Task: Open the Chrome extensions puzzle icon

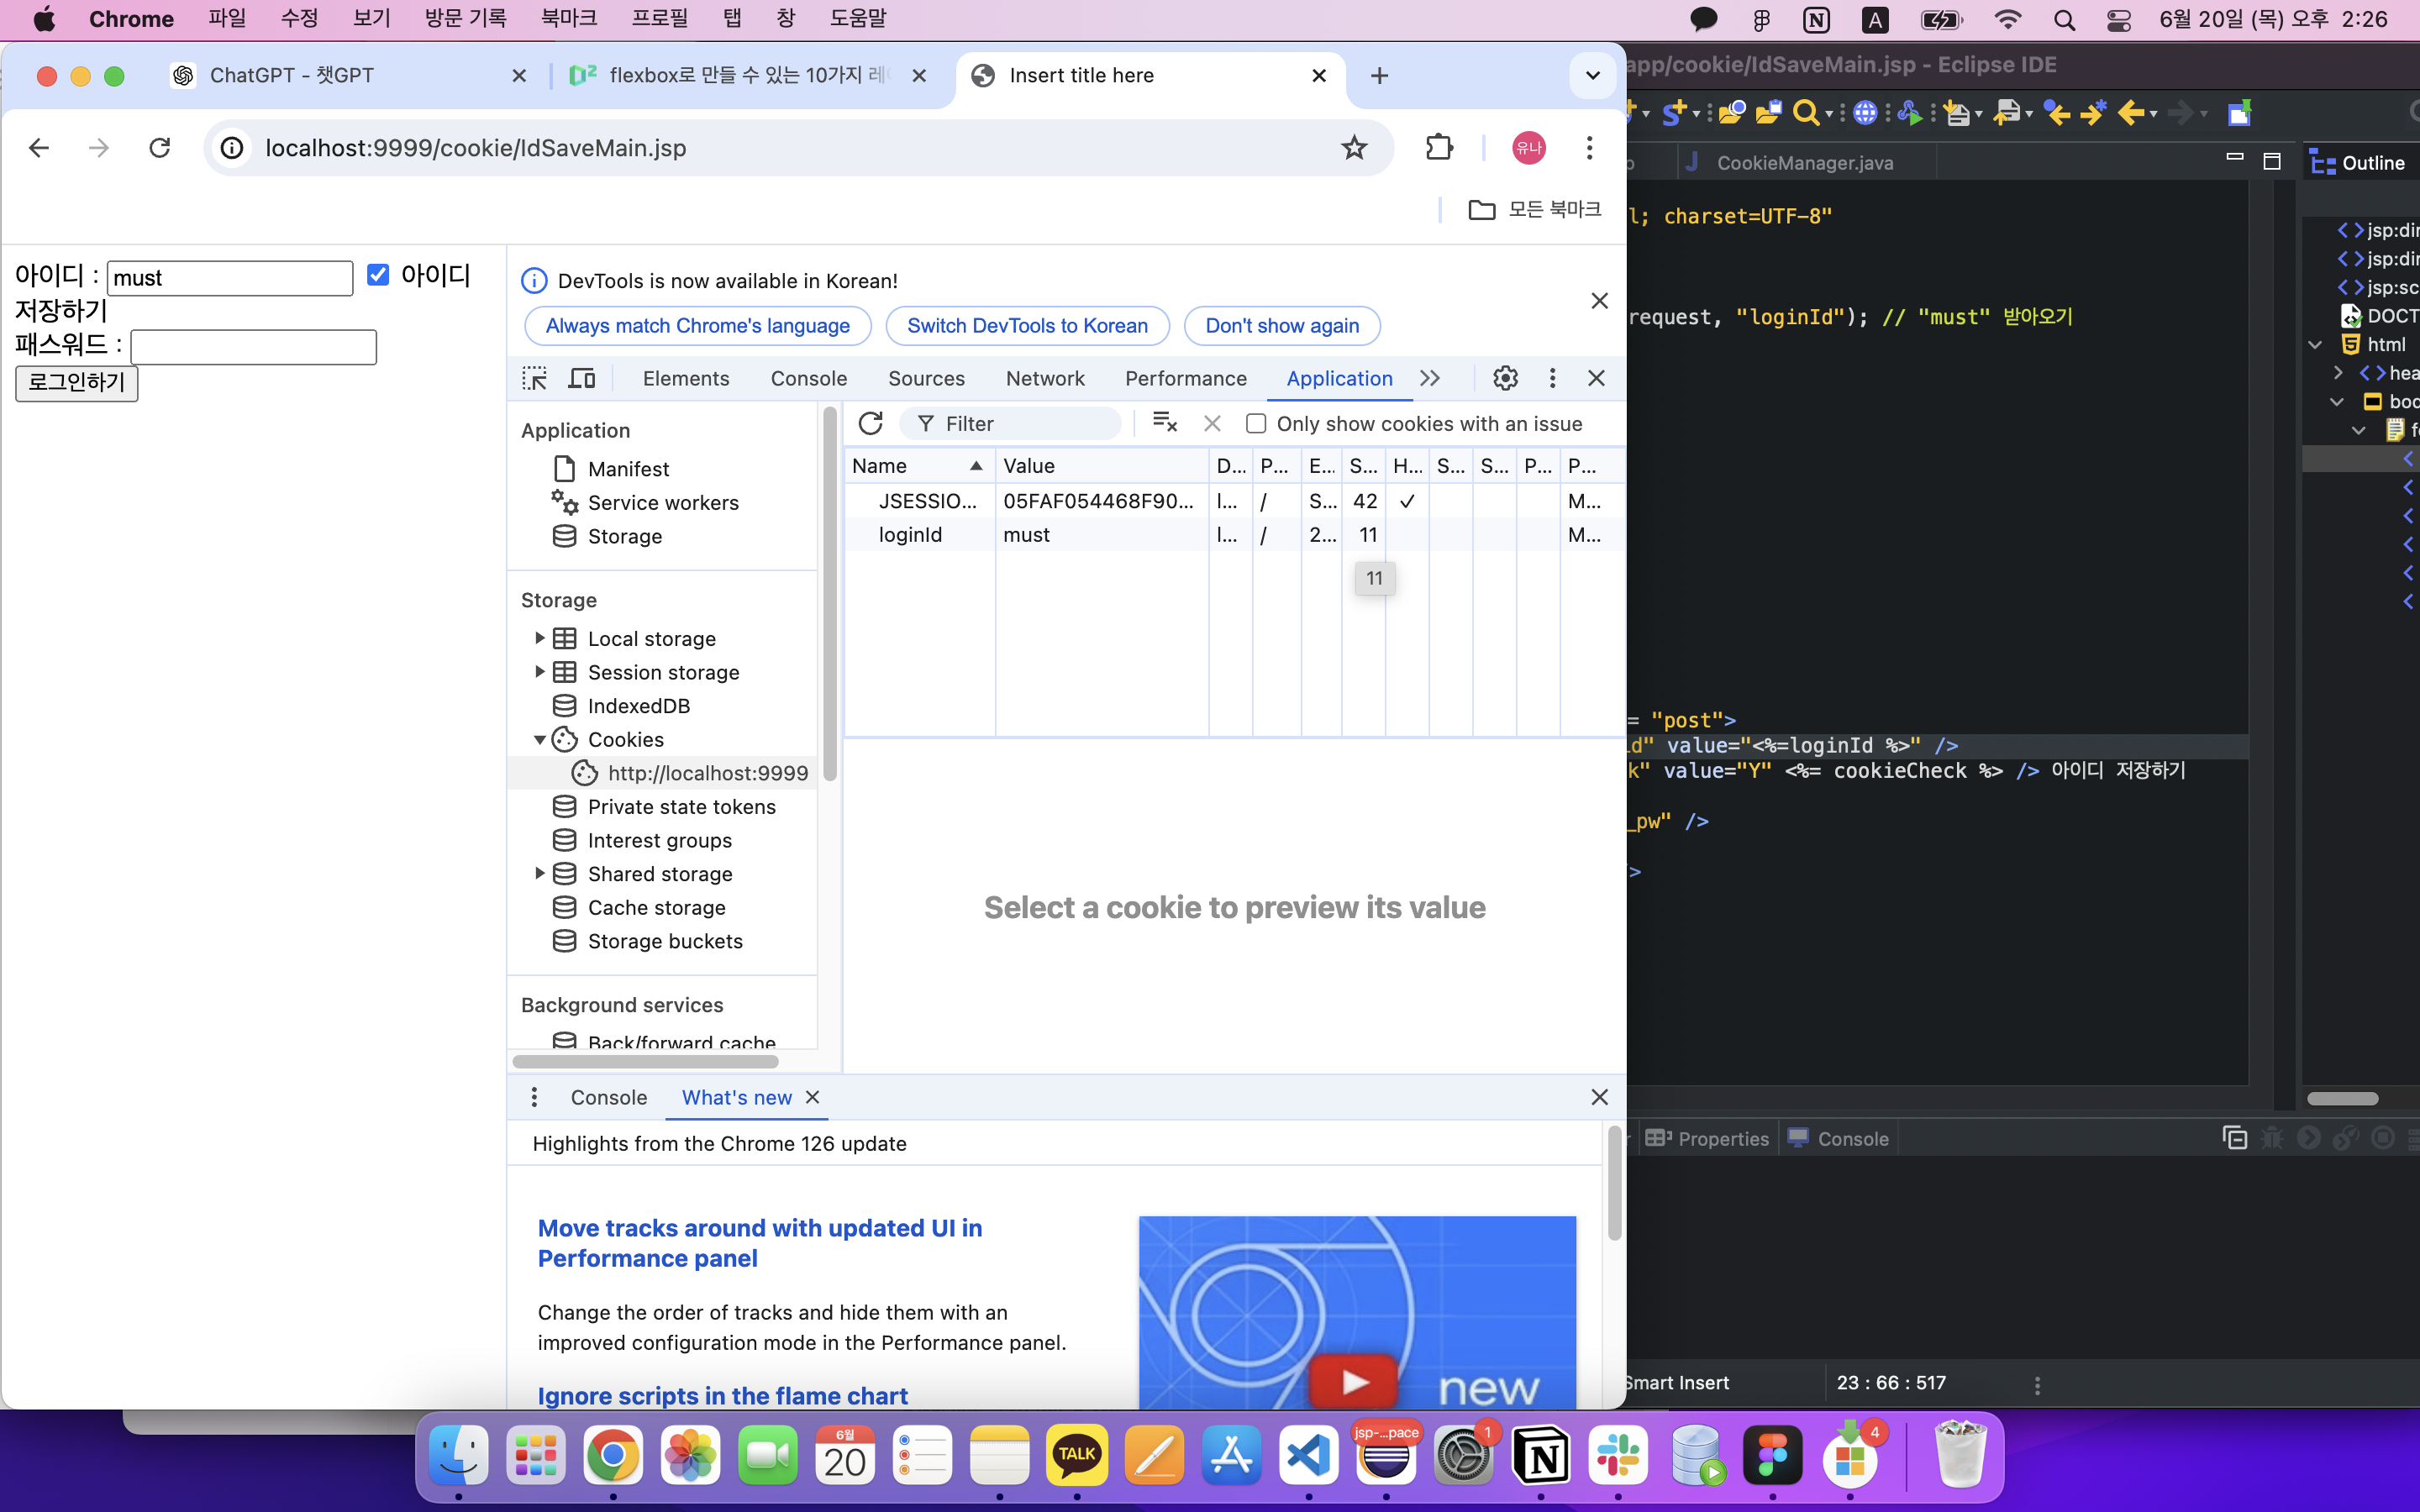Action: (1438, 148)
